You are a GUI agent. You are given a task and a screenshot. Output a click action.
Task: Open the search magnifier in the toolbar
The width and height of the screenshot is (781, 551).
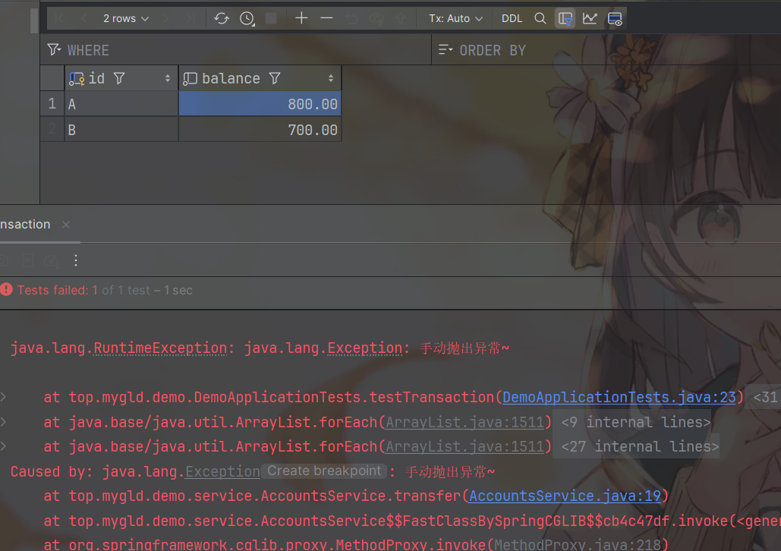pos(540,18)
